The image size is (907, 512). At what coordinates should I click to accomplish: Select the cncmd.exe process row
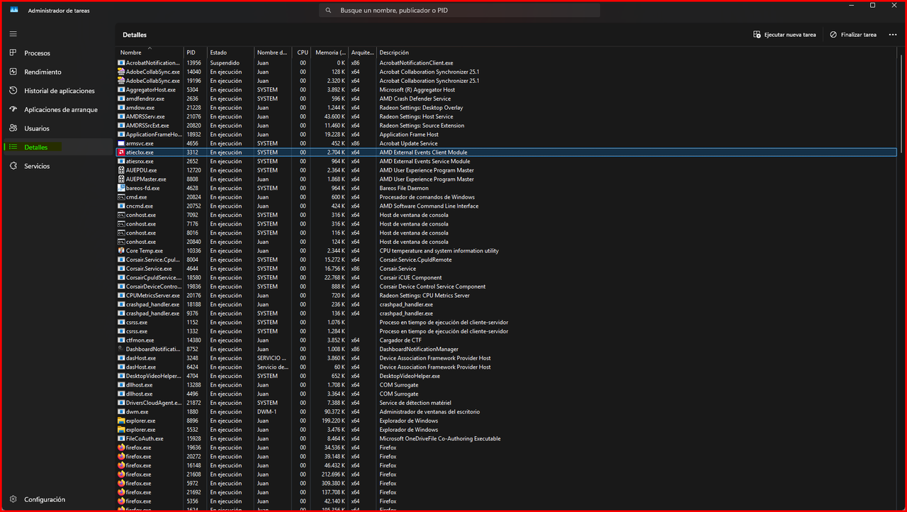[x=506, y=206]
